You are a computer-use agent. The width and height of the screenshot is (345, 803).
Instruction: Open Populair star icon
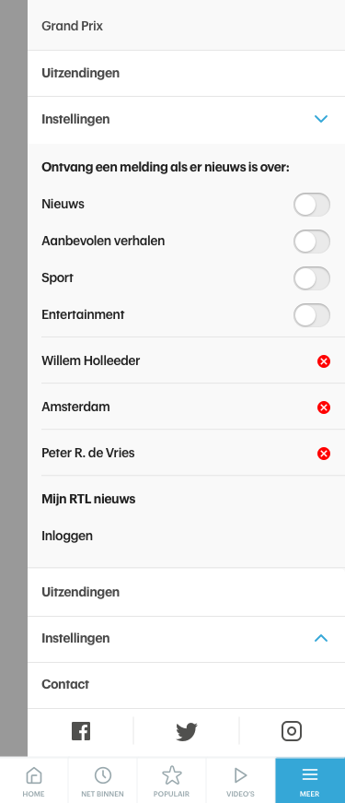point(172,781)
